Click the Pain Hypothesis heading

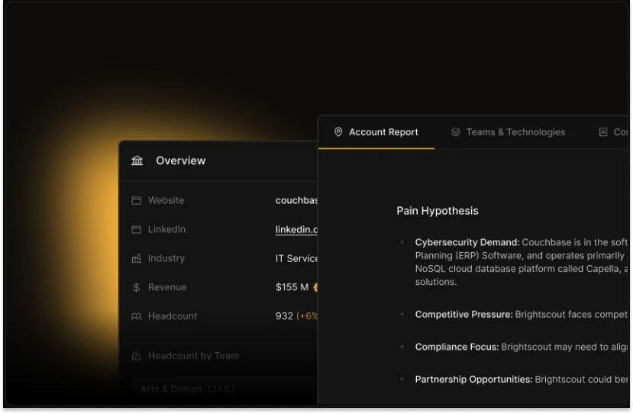(x=438, y=211)
